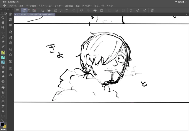Open the Layer palette stacked-layers icon
The width and height of the screenshot is (189, 131).
pos(11,55)
